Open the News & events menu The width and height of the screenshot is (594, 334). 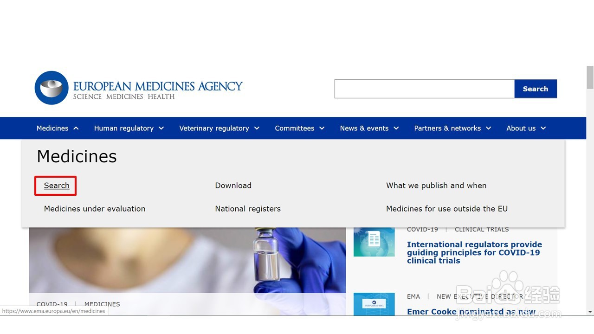(x=369, y=128)
